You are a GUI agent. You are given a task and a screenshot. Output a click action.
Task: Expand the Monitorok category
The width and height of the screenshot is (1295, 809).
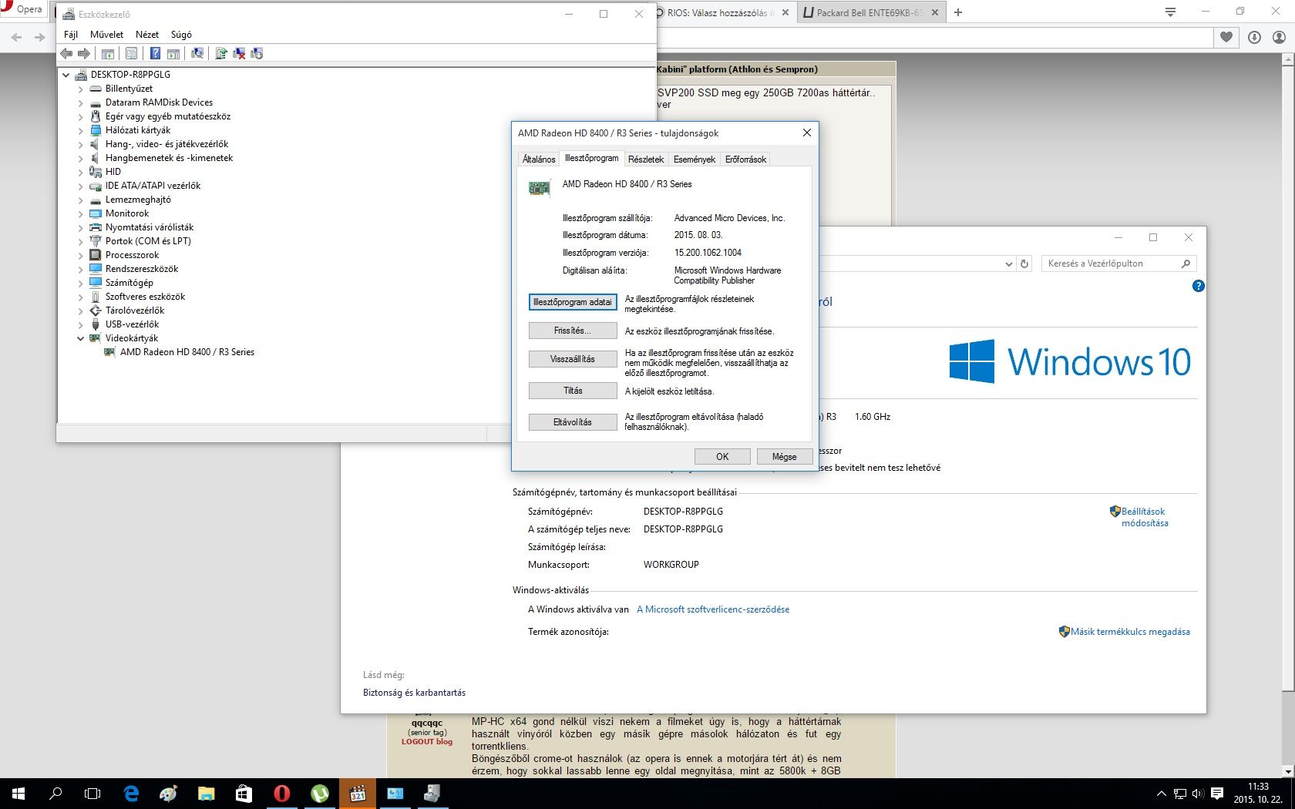click(x=80, y=213)
